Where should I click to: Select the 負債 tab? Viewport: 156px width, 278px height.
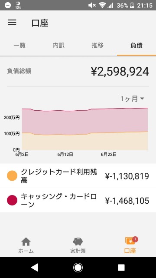click(x=136, y=46)
